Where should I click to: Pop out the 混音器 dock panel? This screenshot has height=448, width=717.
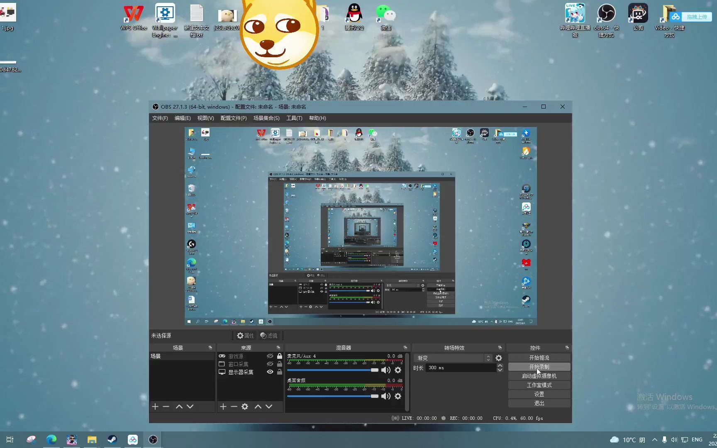(405, 348)
